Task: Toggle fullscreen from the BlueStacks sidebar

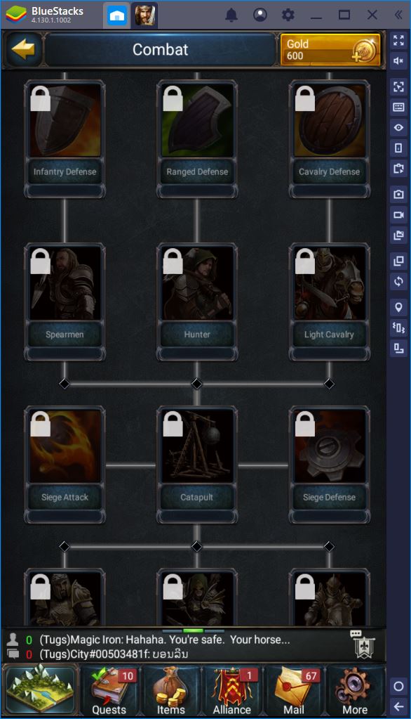Action: [398, 40]
